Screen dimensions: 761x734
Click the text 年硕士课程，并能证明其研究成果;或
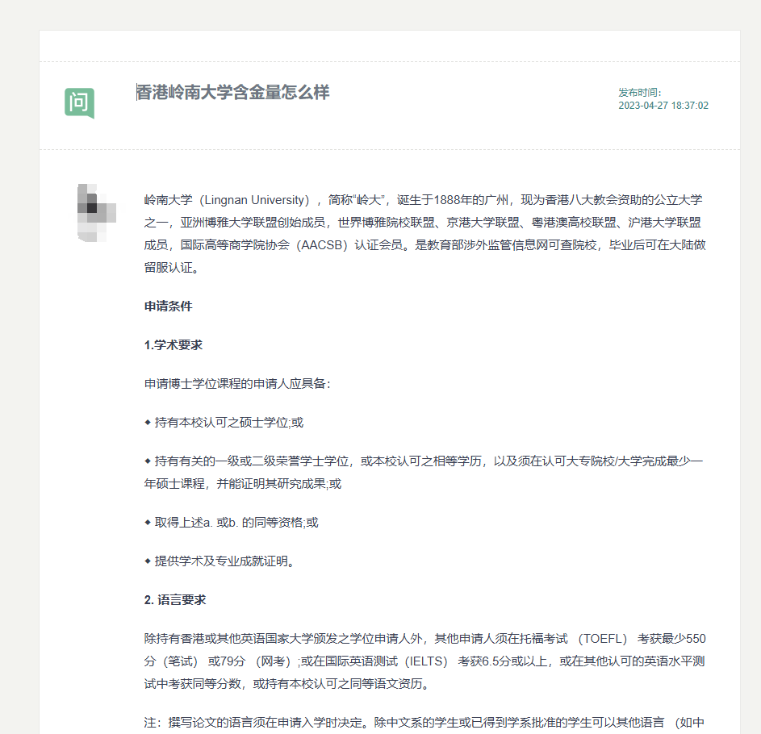pyautogui.click(x=243, y=484)
